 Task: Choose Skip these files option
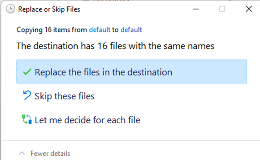point(132,96)
